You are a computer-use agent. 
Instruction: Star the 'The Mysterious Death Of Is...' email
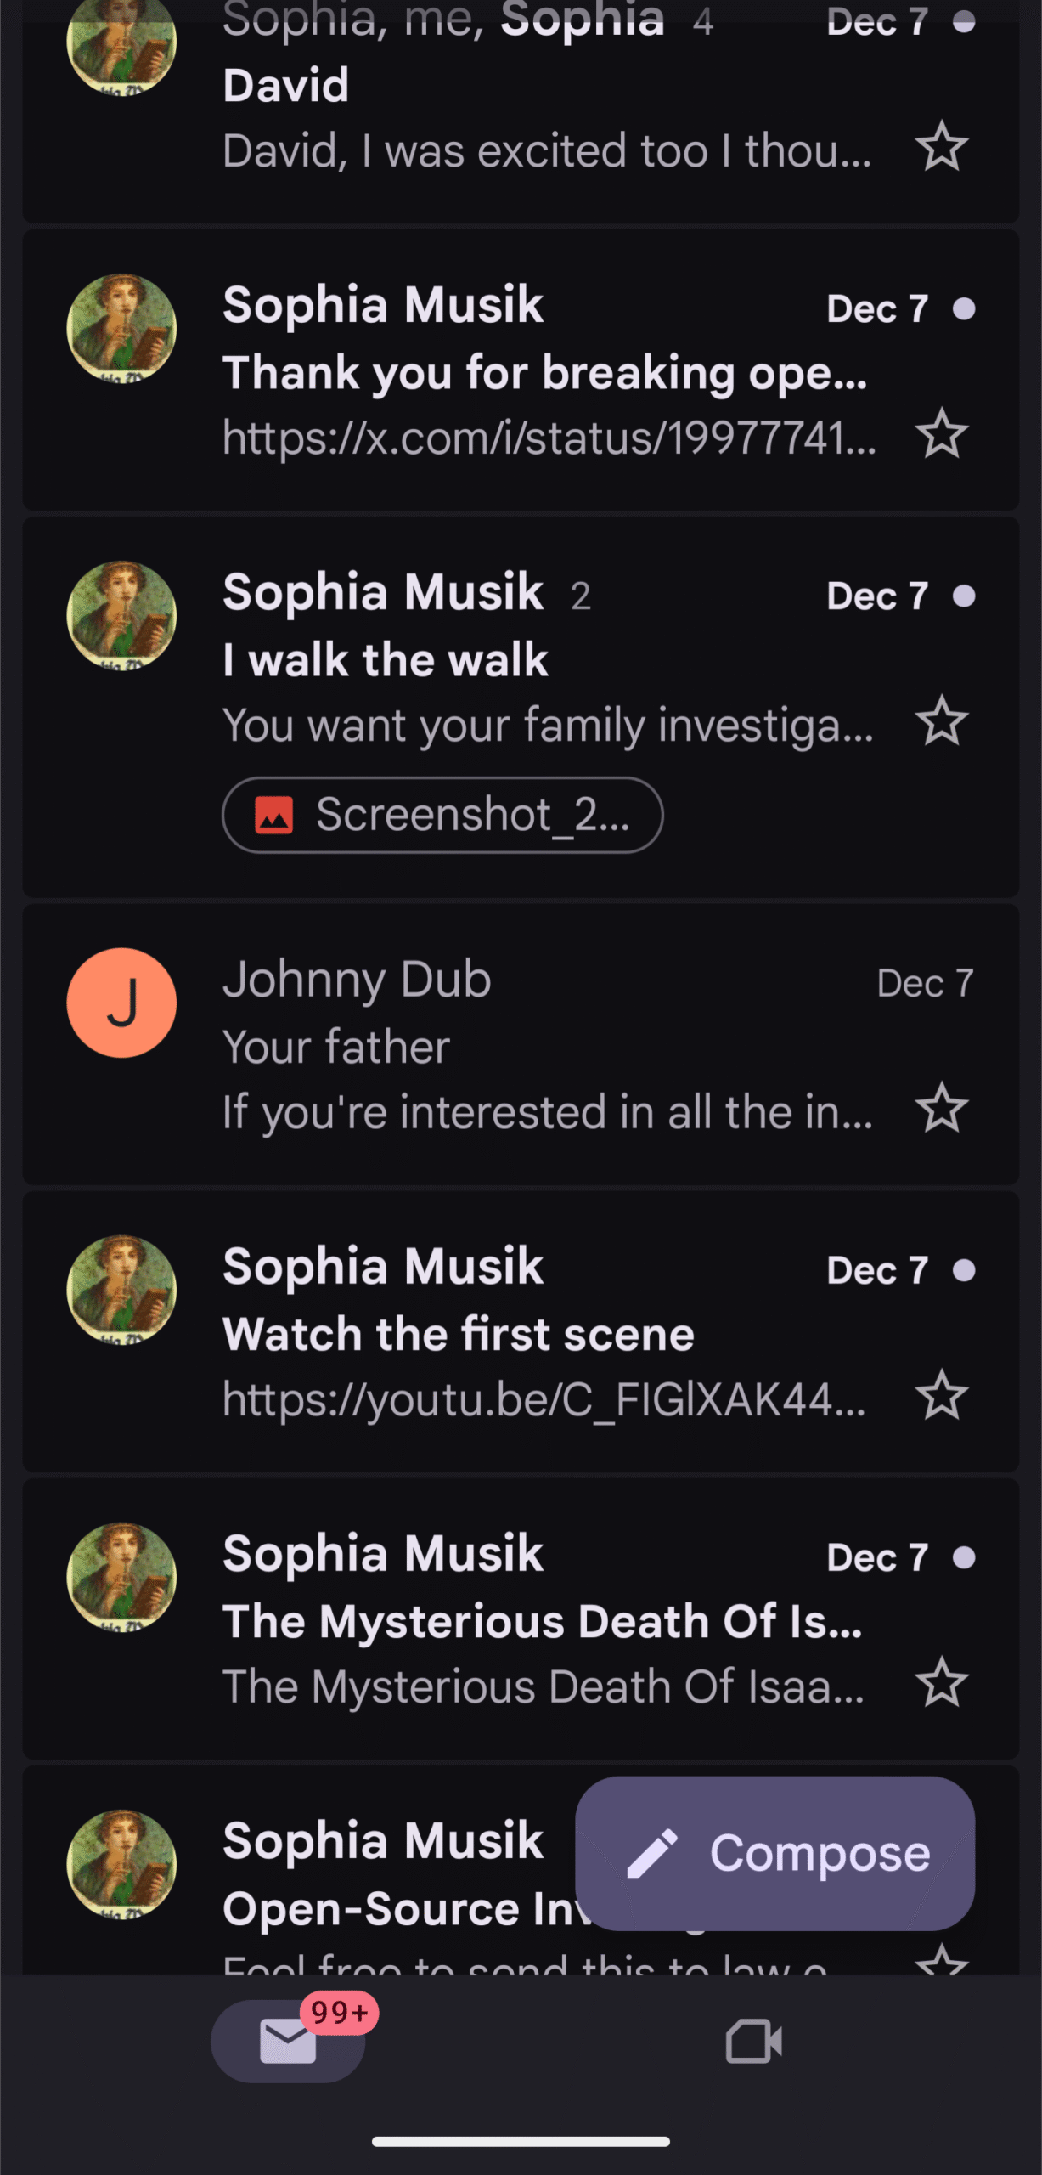coord(941,1682)
